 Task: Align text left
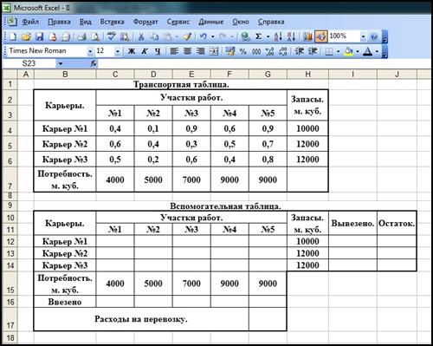tap(174, 51)
